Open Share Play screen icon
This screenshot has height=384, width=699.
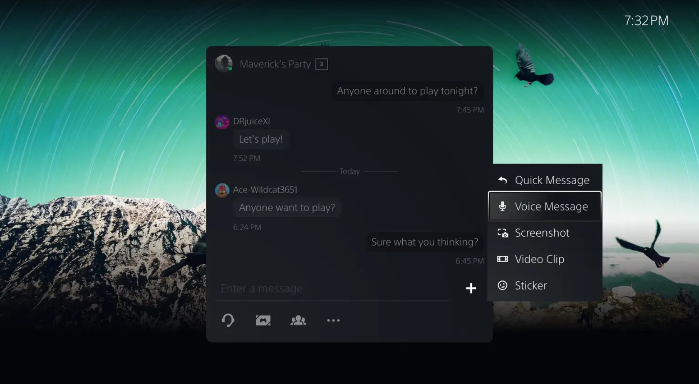[263, 320]
